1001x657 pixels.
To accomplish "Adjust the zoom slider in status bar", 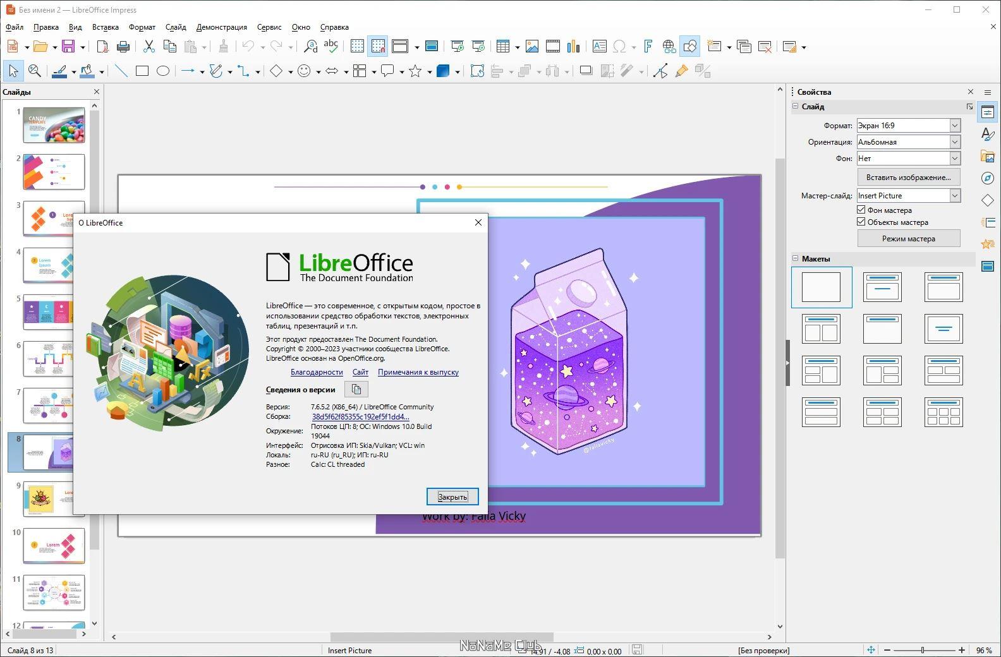I will pyautogui.click(x=924, y=650).
